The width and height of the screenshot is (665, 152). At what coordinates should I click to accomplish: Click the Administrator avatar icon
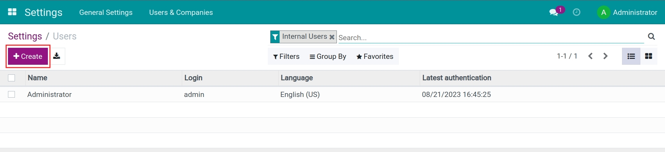click(604, 12)
